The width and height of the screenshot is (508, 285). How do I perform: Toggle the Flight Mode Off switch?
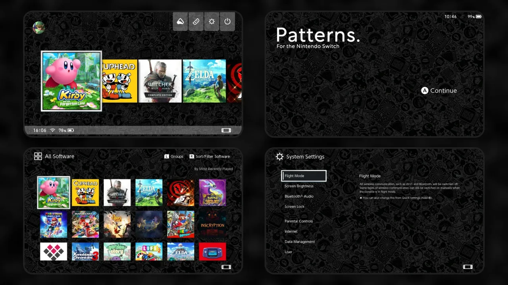point(458,176)
